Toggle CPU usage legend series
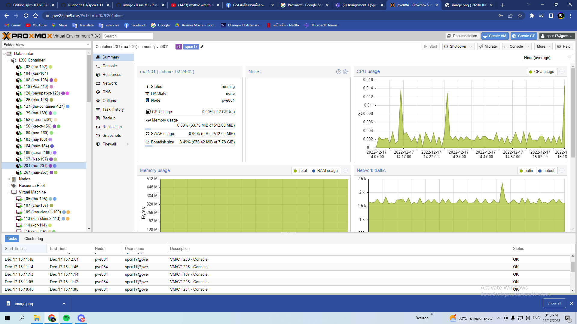The image size is (577, 324). [542, 72]
